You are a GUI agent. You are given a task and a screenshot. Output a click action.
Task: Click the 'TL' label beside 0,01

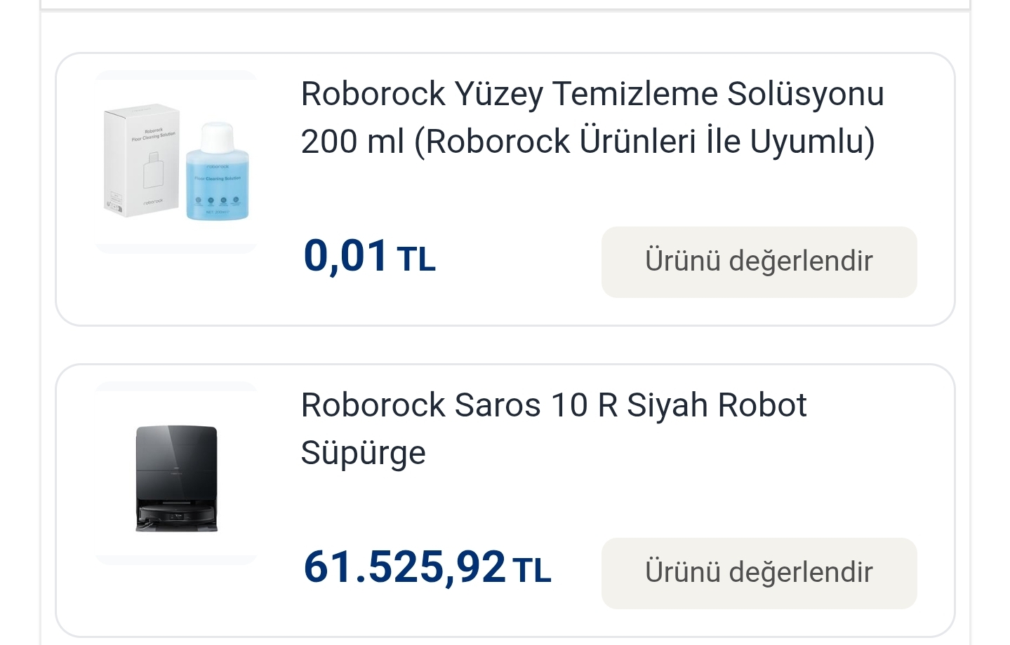[x=416, y=259]
